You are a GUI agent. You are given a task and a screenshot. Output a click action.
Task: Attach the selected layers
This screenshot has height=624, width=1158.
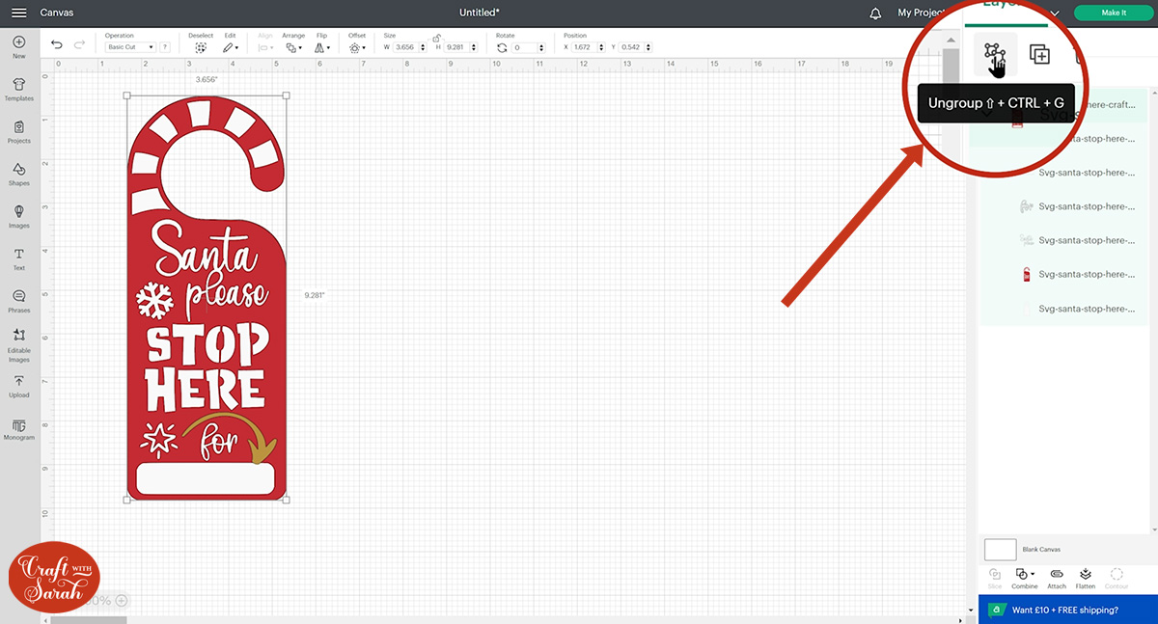pyautogui.click(x=1057, y=578)
